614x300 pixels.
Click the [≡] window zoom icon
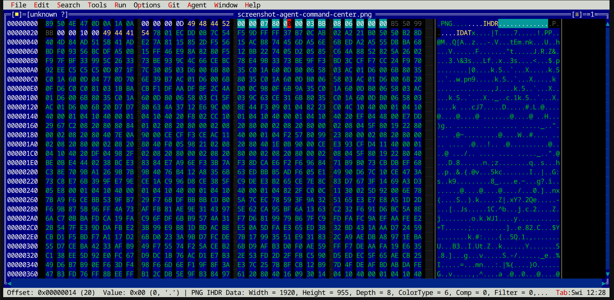tap(577, 14)
